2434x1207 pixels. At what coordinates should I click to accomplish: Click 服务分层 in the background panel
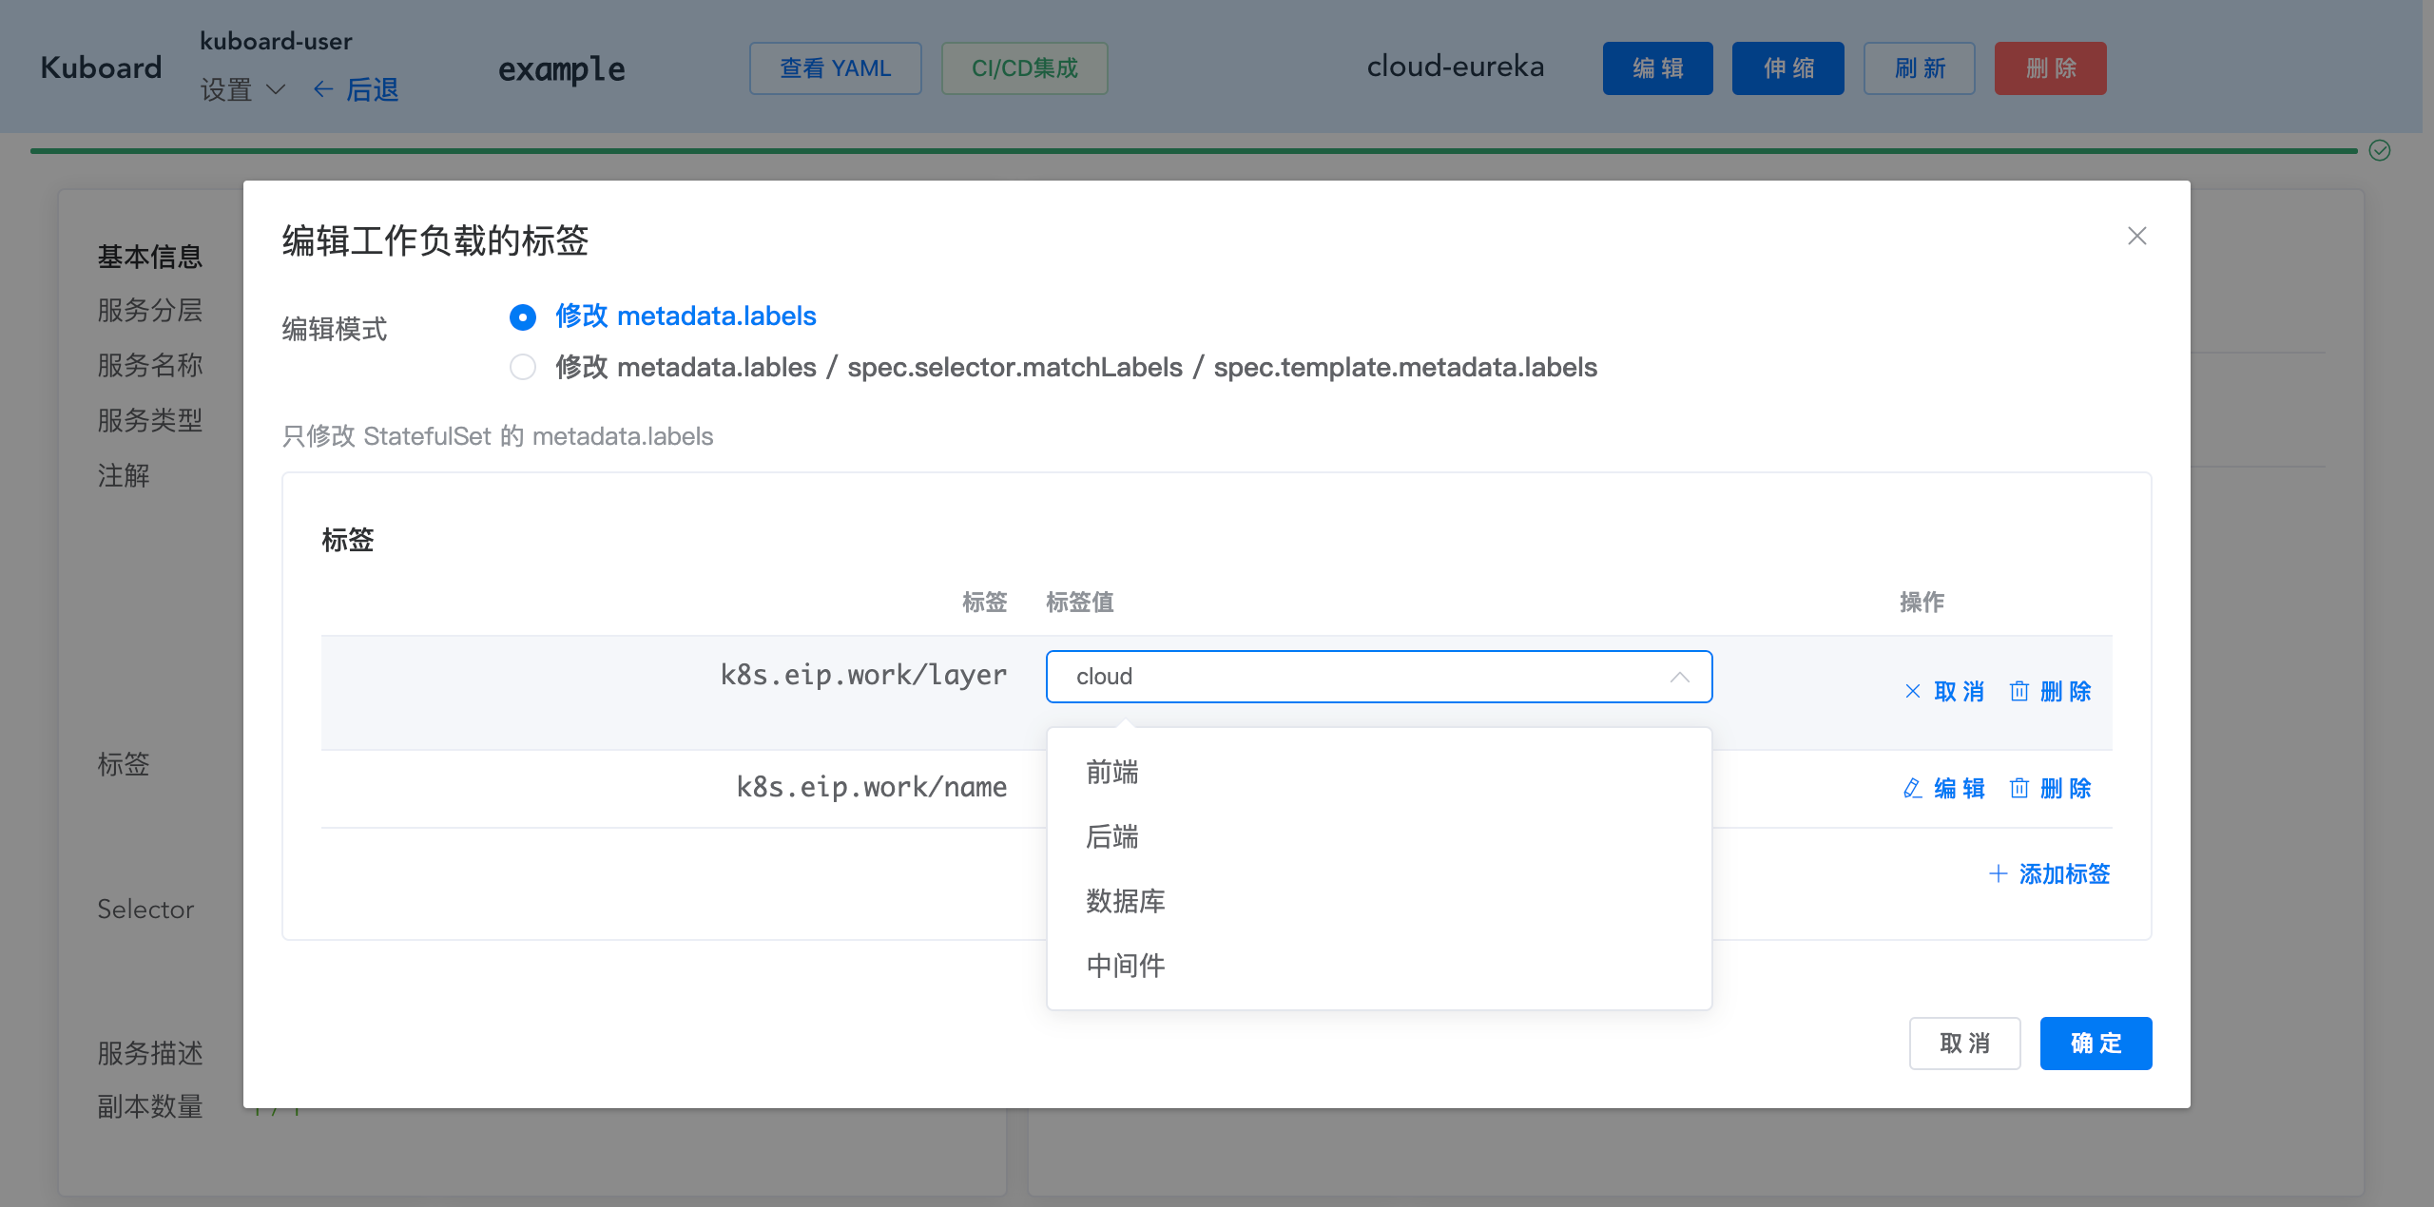pos(150,311)
